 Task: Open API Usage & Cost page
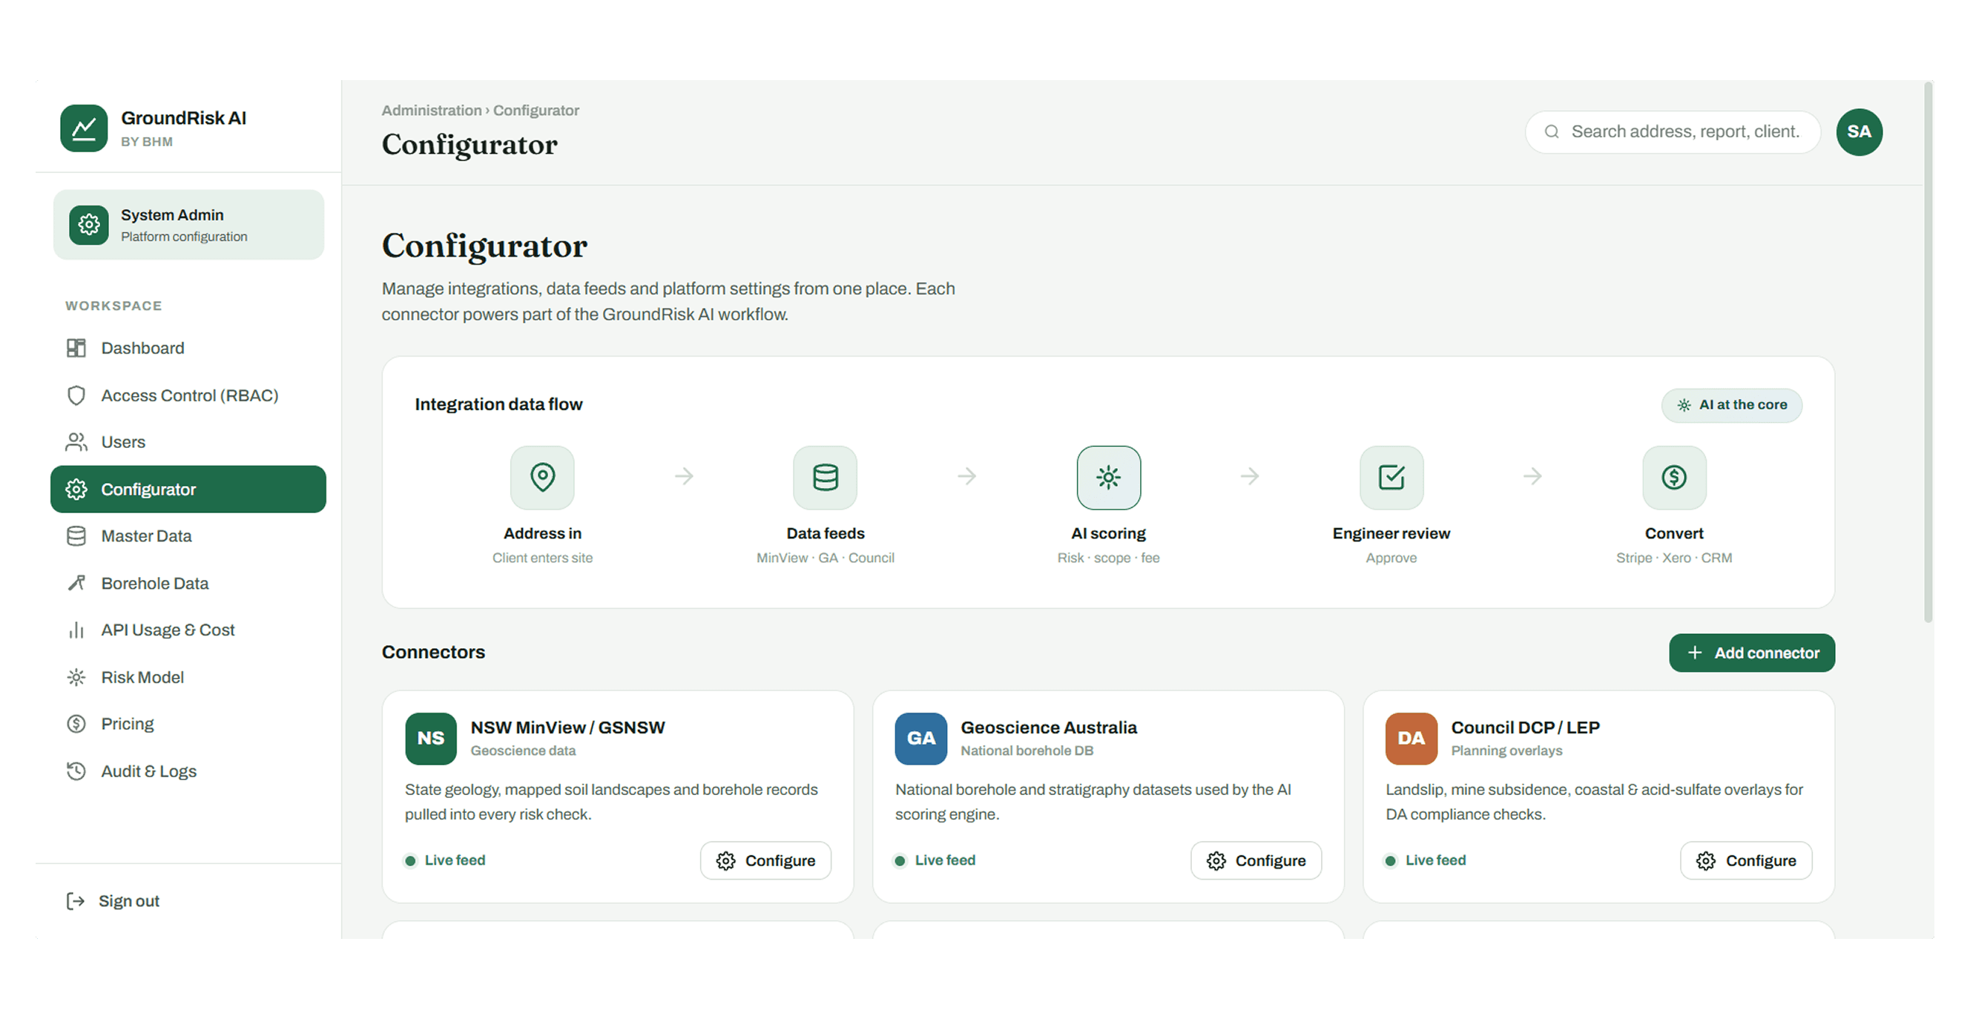[188, 630]
